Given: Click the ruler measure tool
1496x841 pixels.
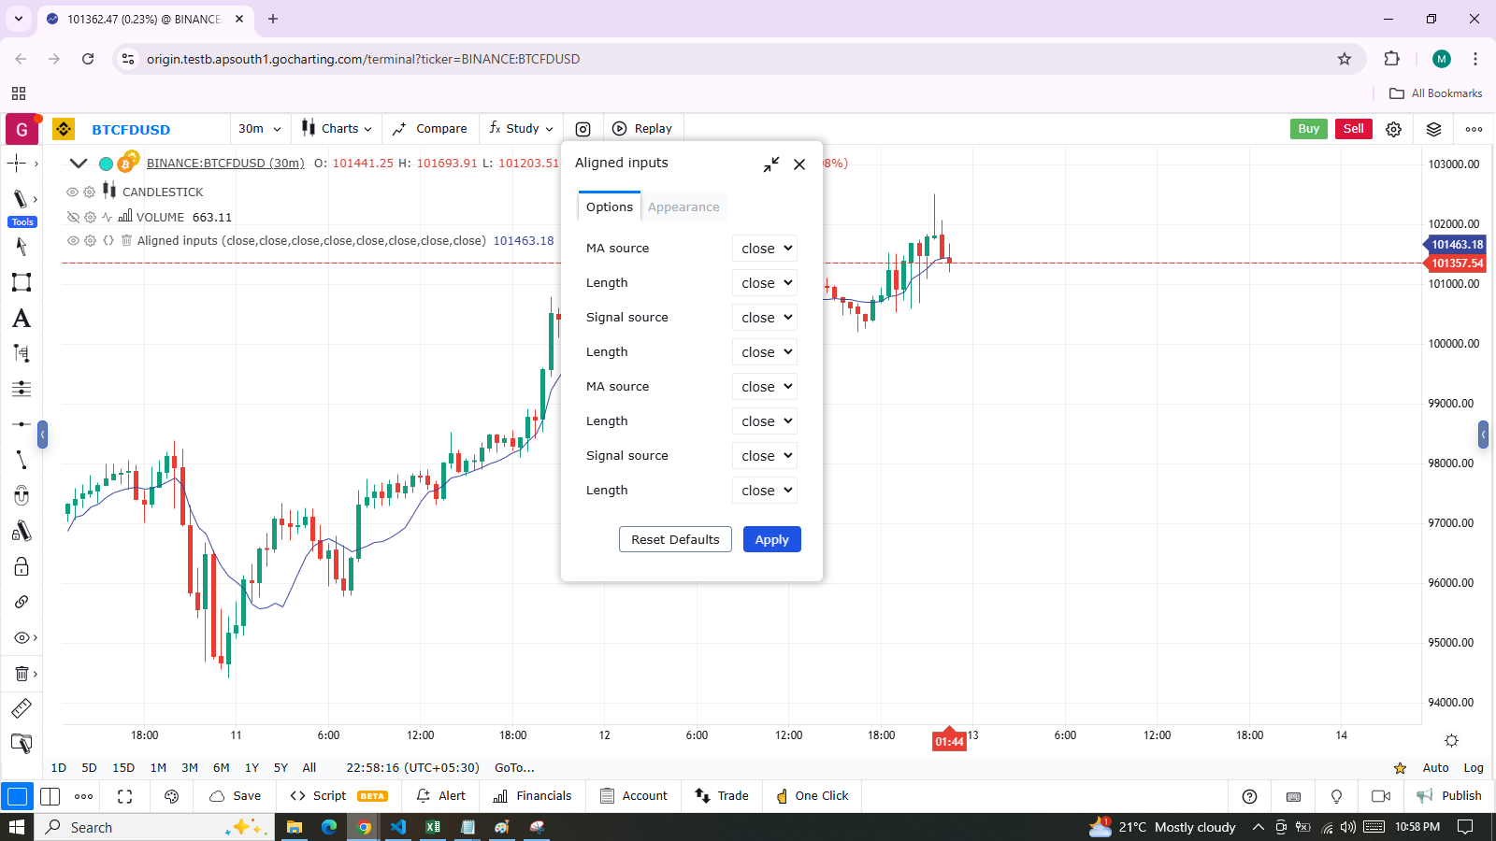Looking at the screenshot, I should tap(22, 708).
